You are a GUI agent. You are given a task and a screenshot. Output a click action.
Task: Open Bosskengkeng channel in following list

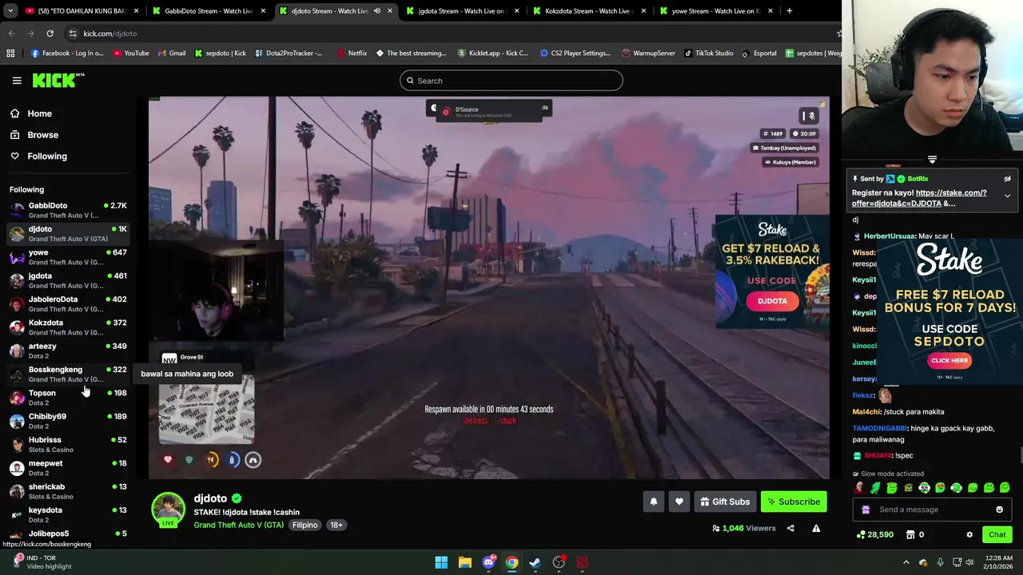pyautogui.click(x=68, y=374)
